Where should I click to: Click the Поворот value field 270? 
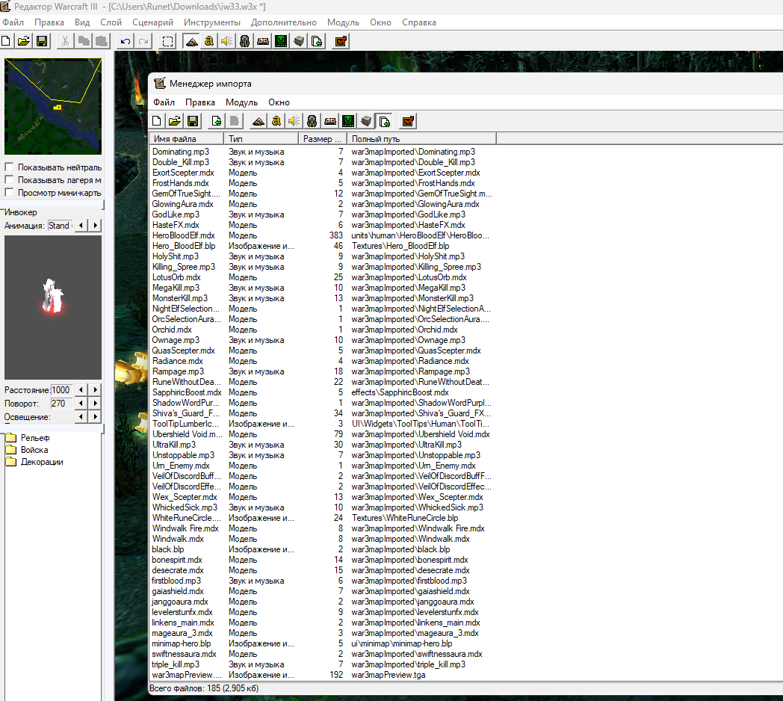coord(61,404)
